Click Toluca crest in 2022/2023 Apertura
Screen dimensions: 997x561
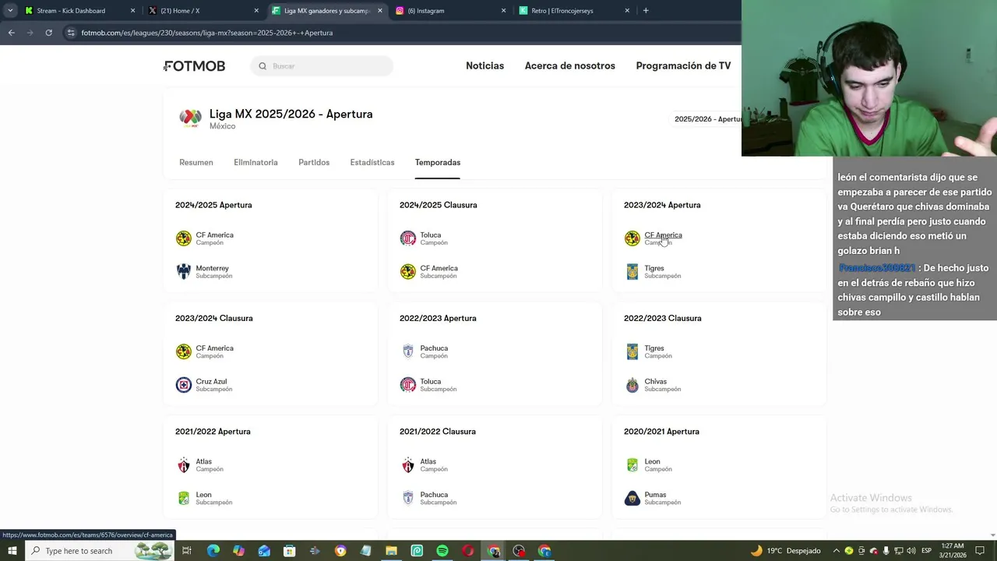click(x=408, y=385)
